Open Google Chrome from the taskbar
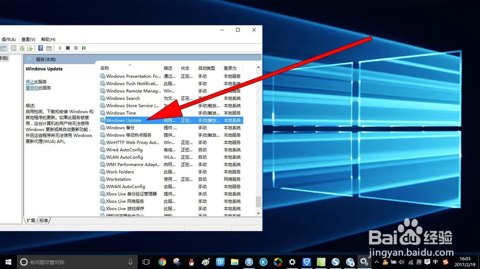The width and height of the screenshot is (480, 269). [162, 262]
